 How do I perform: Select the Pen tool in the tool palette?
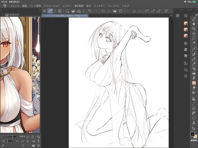(194, 59)
